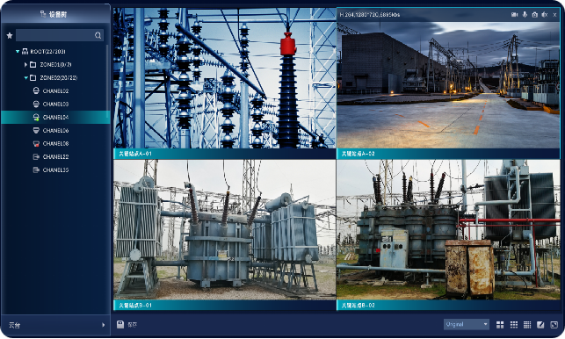
Task: Click the ROOT organization icon
Action: (25, 52)
